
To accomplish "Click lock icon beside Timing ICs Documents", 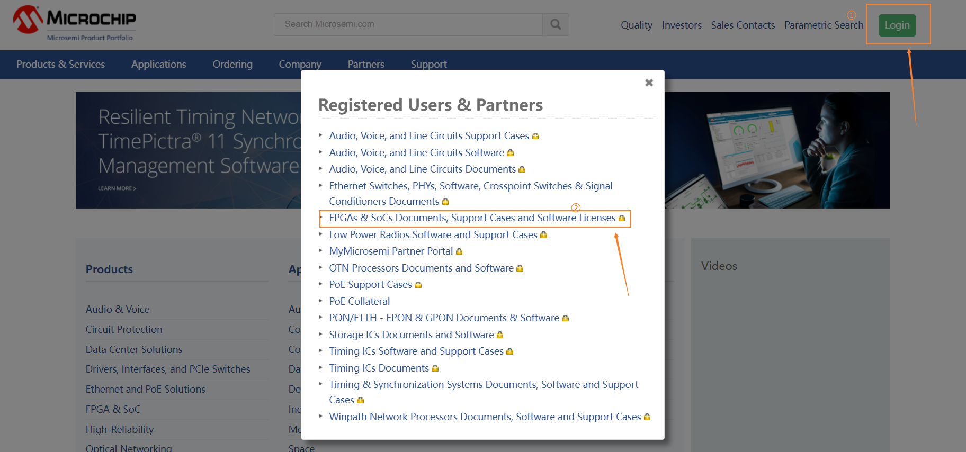I will 435,368.
